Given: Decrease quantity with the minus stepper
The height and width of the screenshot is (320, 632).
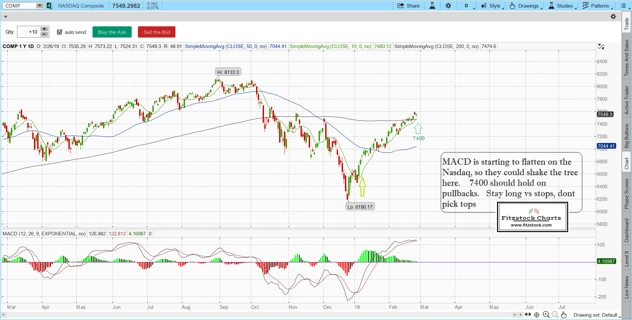Looking at the screenshot, I should tap(44, 34).
